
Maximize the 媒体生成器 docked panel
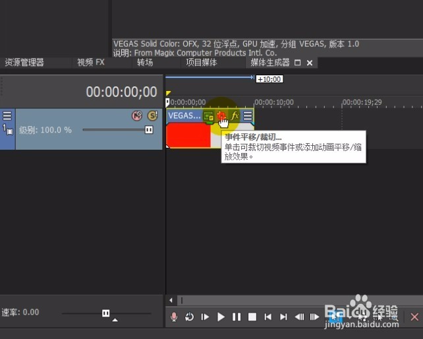coord(297,63)
